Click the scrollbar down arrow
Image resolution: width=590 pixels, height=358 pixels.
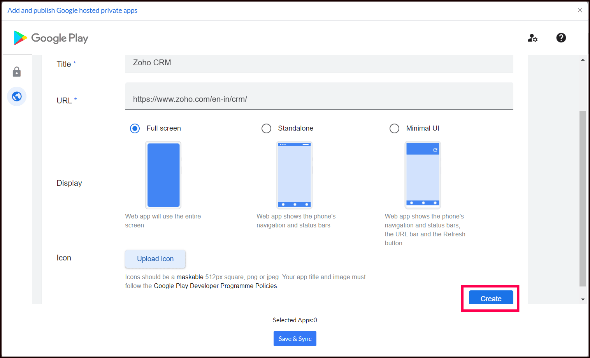[583, 299]
